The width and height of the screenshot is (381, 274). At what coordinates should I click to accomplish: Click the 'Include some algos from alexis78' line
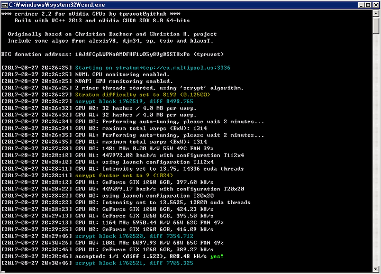[x=111, y=41]
